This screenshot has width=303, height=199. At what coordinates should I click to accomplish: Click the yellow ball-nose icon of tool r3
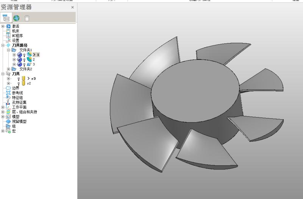click(23, 78)
